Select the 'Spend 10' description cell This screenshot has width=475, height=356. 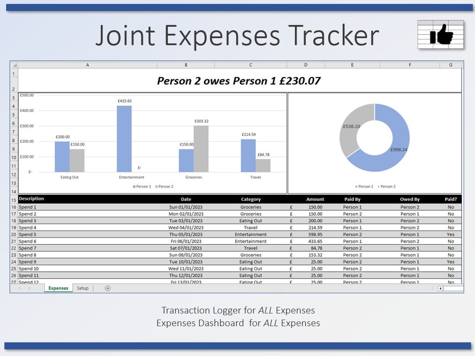tap(87, 269)
